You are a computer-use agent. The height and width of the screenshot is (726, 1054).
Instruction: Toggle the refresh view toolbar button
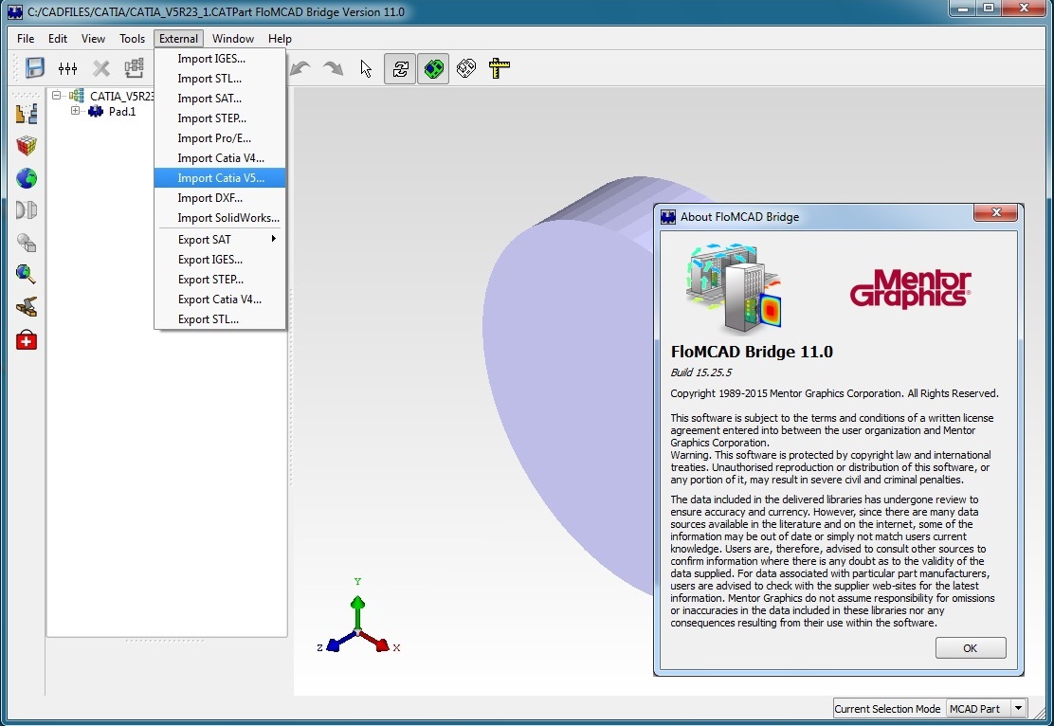pos(400,68)
